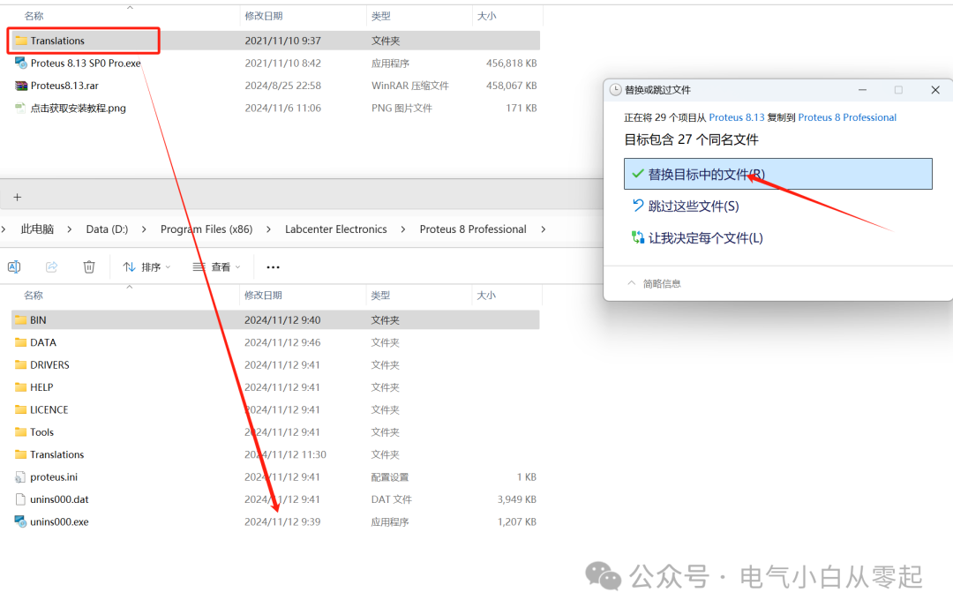Click the 配置设置 type cell

coord(390,477)
